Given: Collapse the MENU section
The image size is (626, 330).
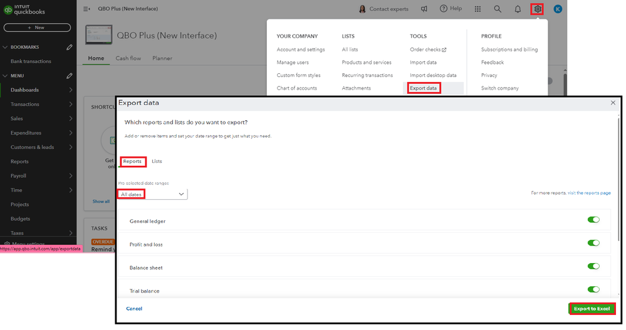Looking at the screenshot, I should pyautogui.click(x=5, y=76).
